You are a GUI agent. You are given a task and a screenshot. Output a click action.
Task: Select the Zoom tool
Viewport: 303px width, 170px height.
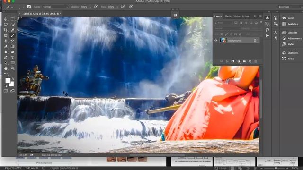[x=13, y=68]
